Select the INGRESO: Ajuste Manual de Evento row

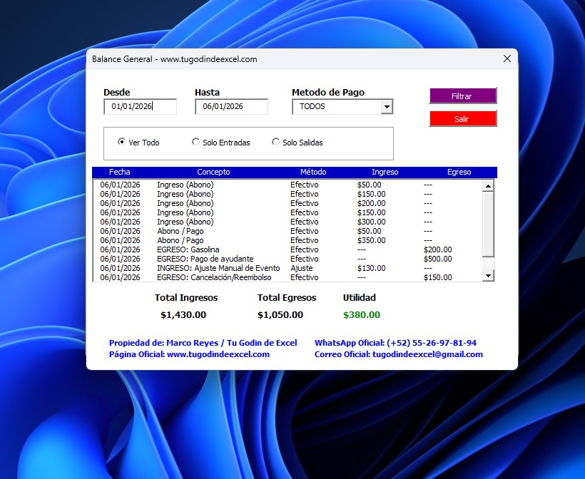click(285, 268)
